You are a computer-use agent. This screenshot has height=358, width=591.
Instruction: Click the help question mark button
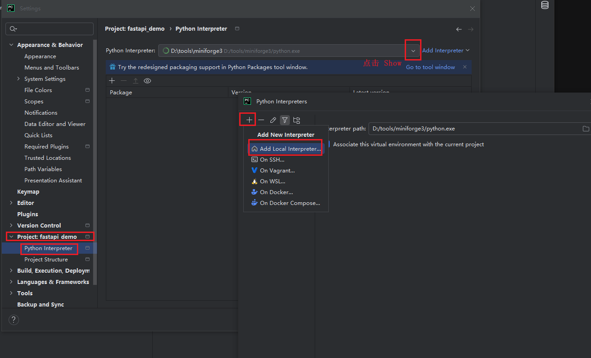[x=14, y=320]
